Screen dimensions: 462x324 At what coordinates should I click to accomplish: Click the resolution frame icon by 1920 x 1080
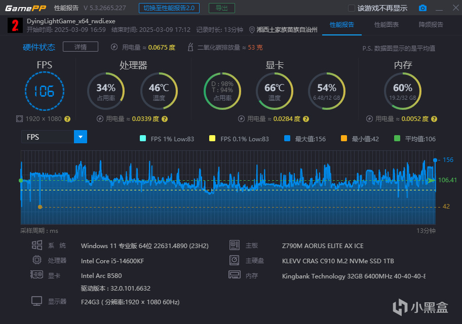pos(19,118)
